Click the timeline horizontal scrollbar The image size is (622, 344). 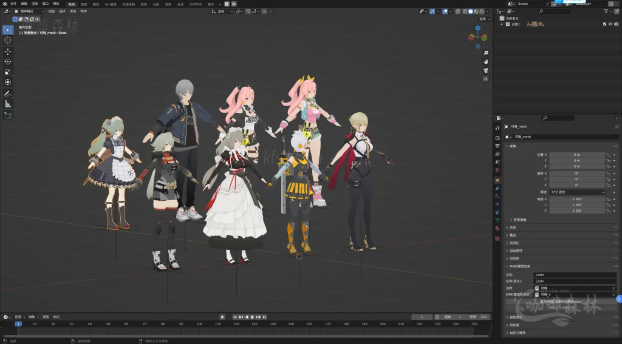(x=246, y=336)
